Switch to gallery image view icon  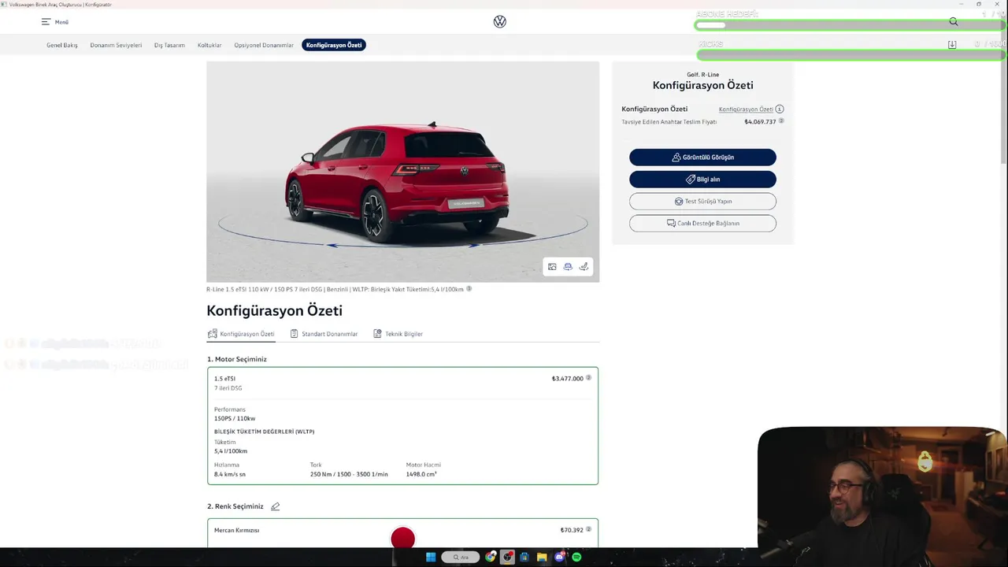pyautogui.click(x=552, y=267)
